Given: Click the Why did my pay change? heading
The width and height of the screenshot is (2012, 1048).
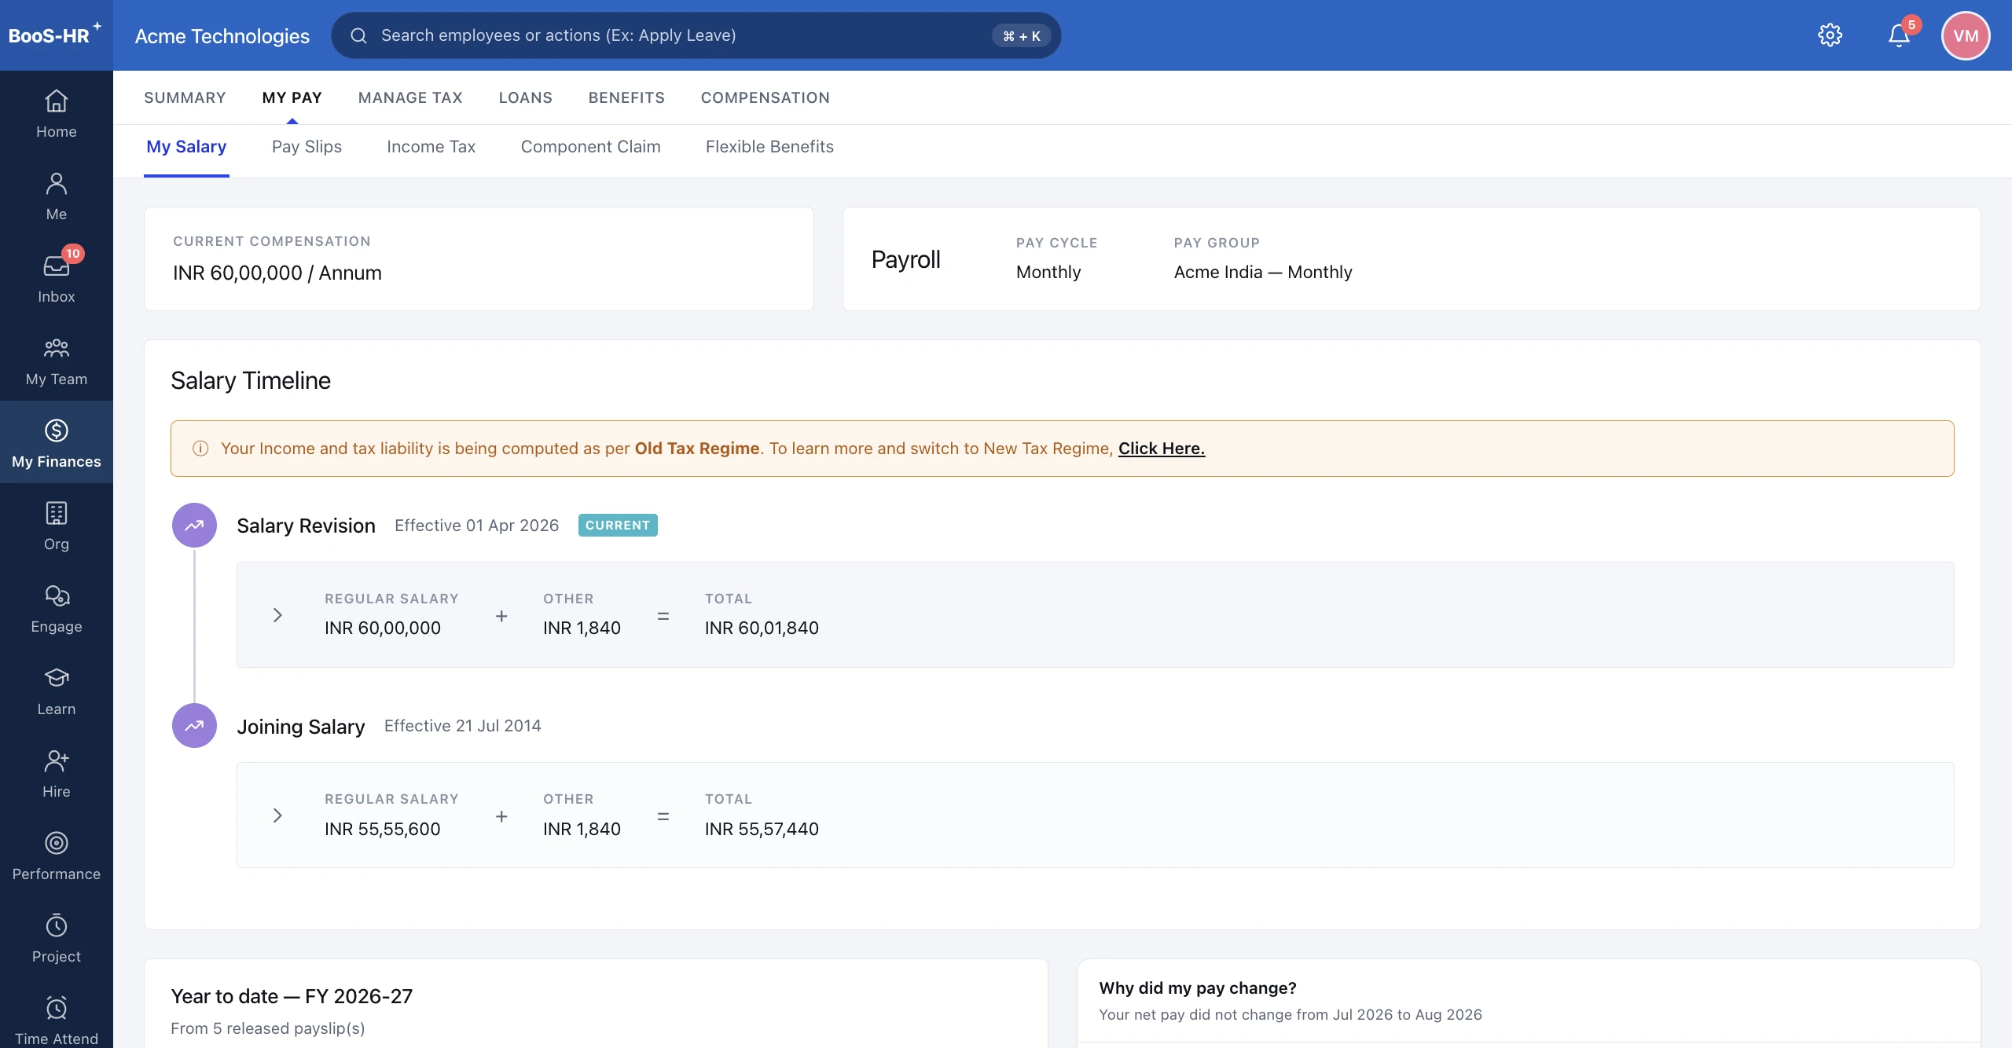Looking at the screenshot, I should click(1198, 988).
